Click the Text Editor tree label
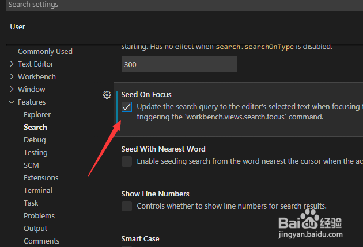 click(35, 64)
